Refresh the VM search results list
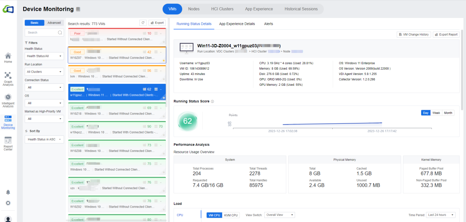The height and width of the screenshot is (222, 466). coord(143,23)
